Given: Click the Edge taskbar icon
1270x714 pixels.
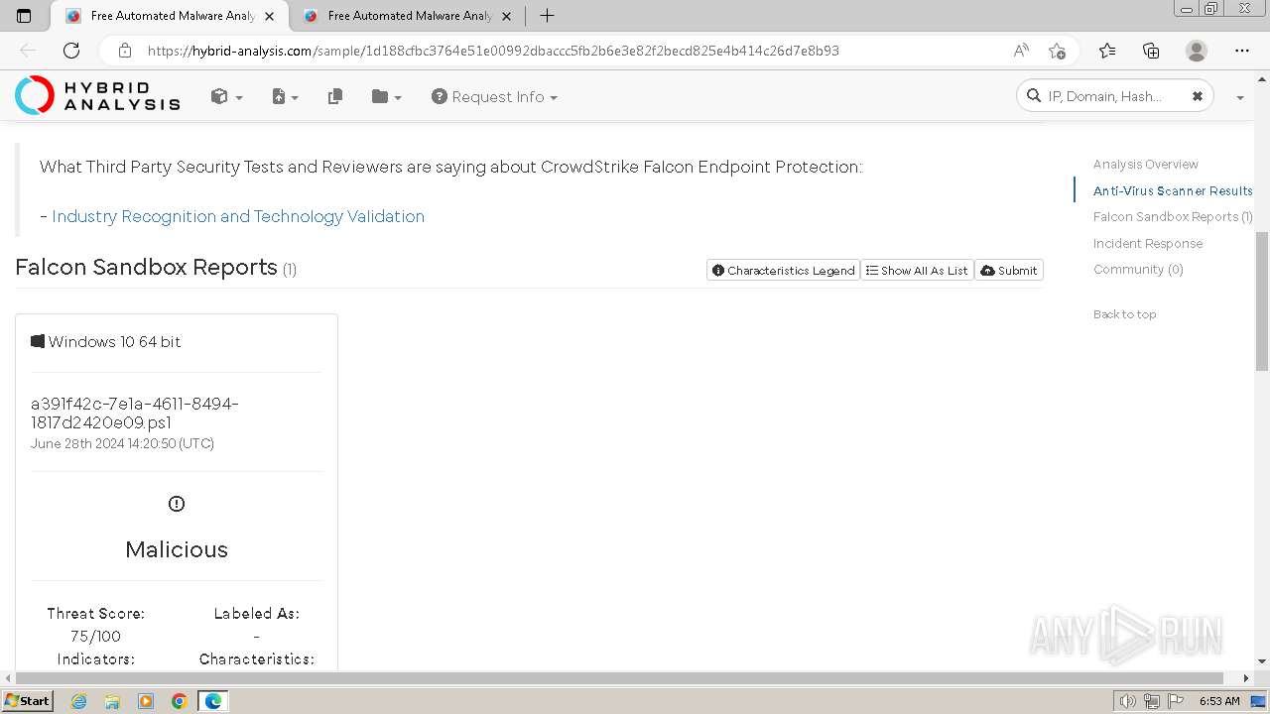Looking at the screenshot, I should click(213, 701).
